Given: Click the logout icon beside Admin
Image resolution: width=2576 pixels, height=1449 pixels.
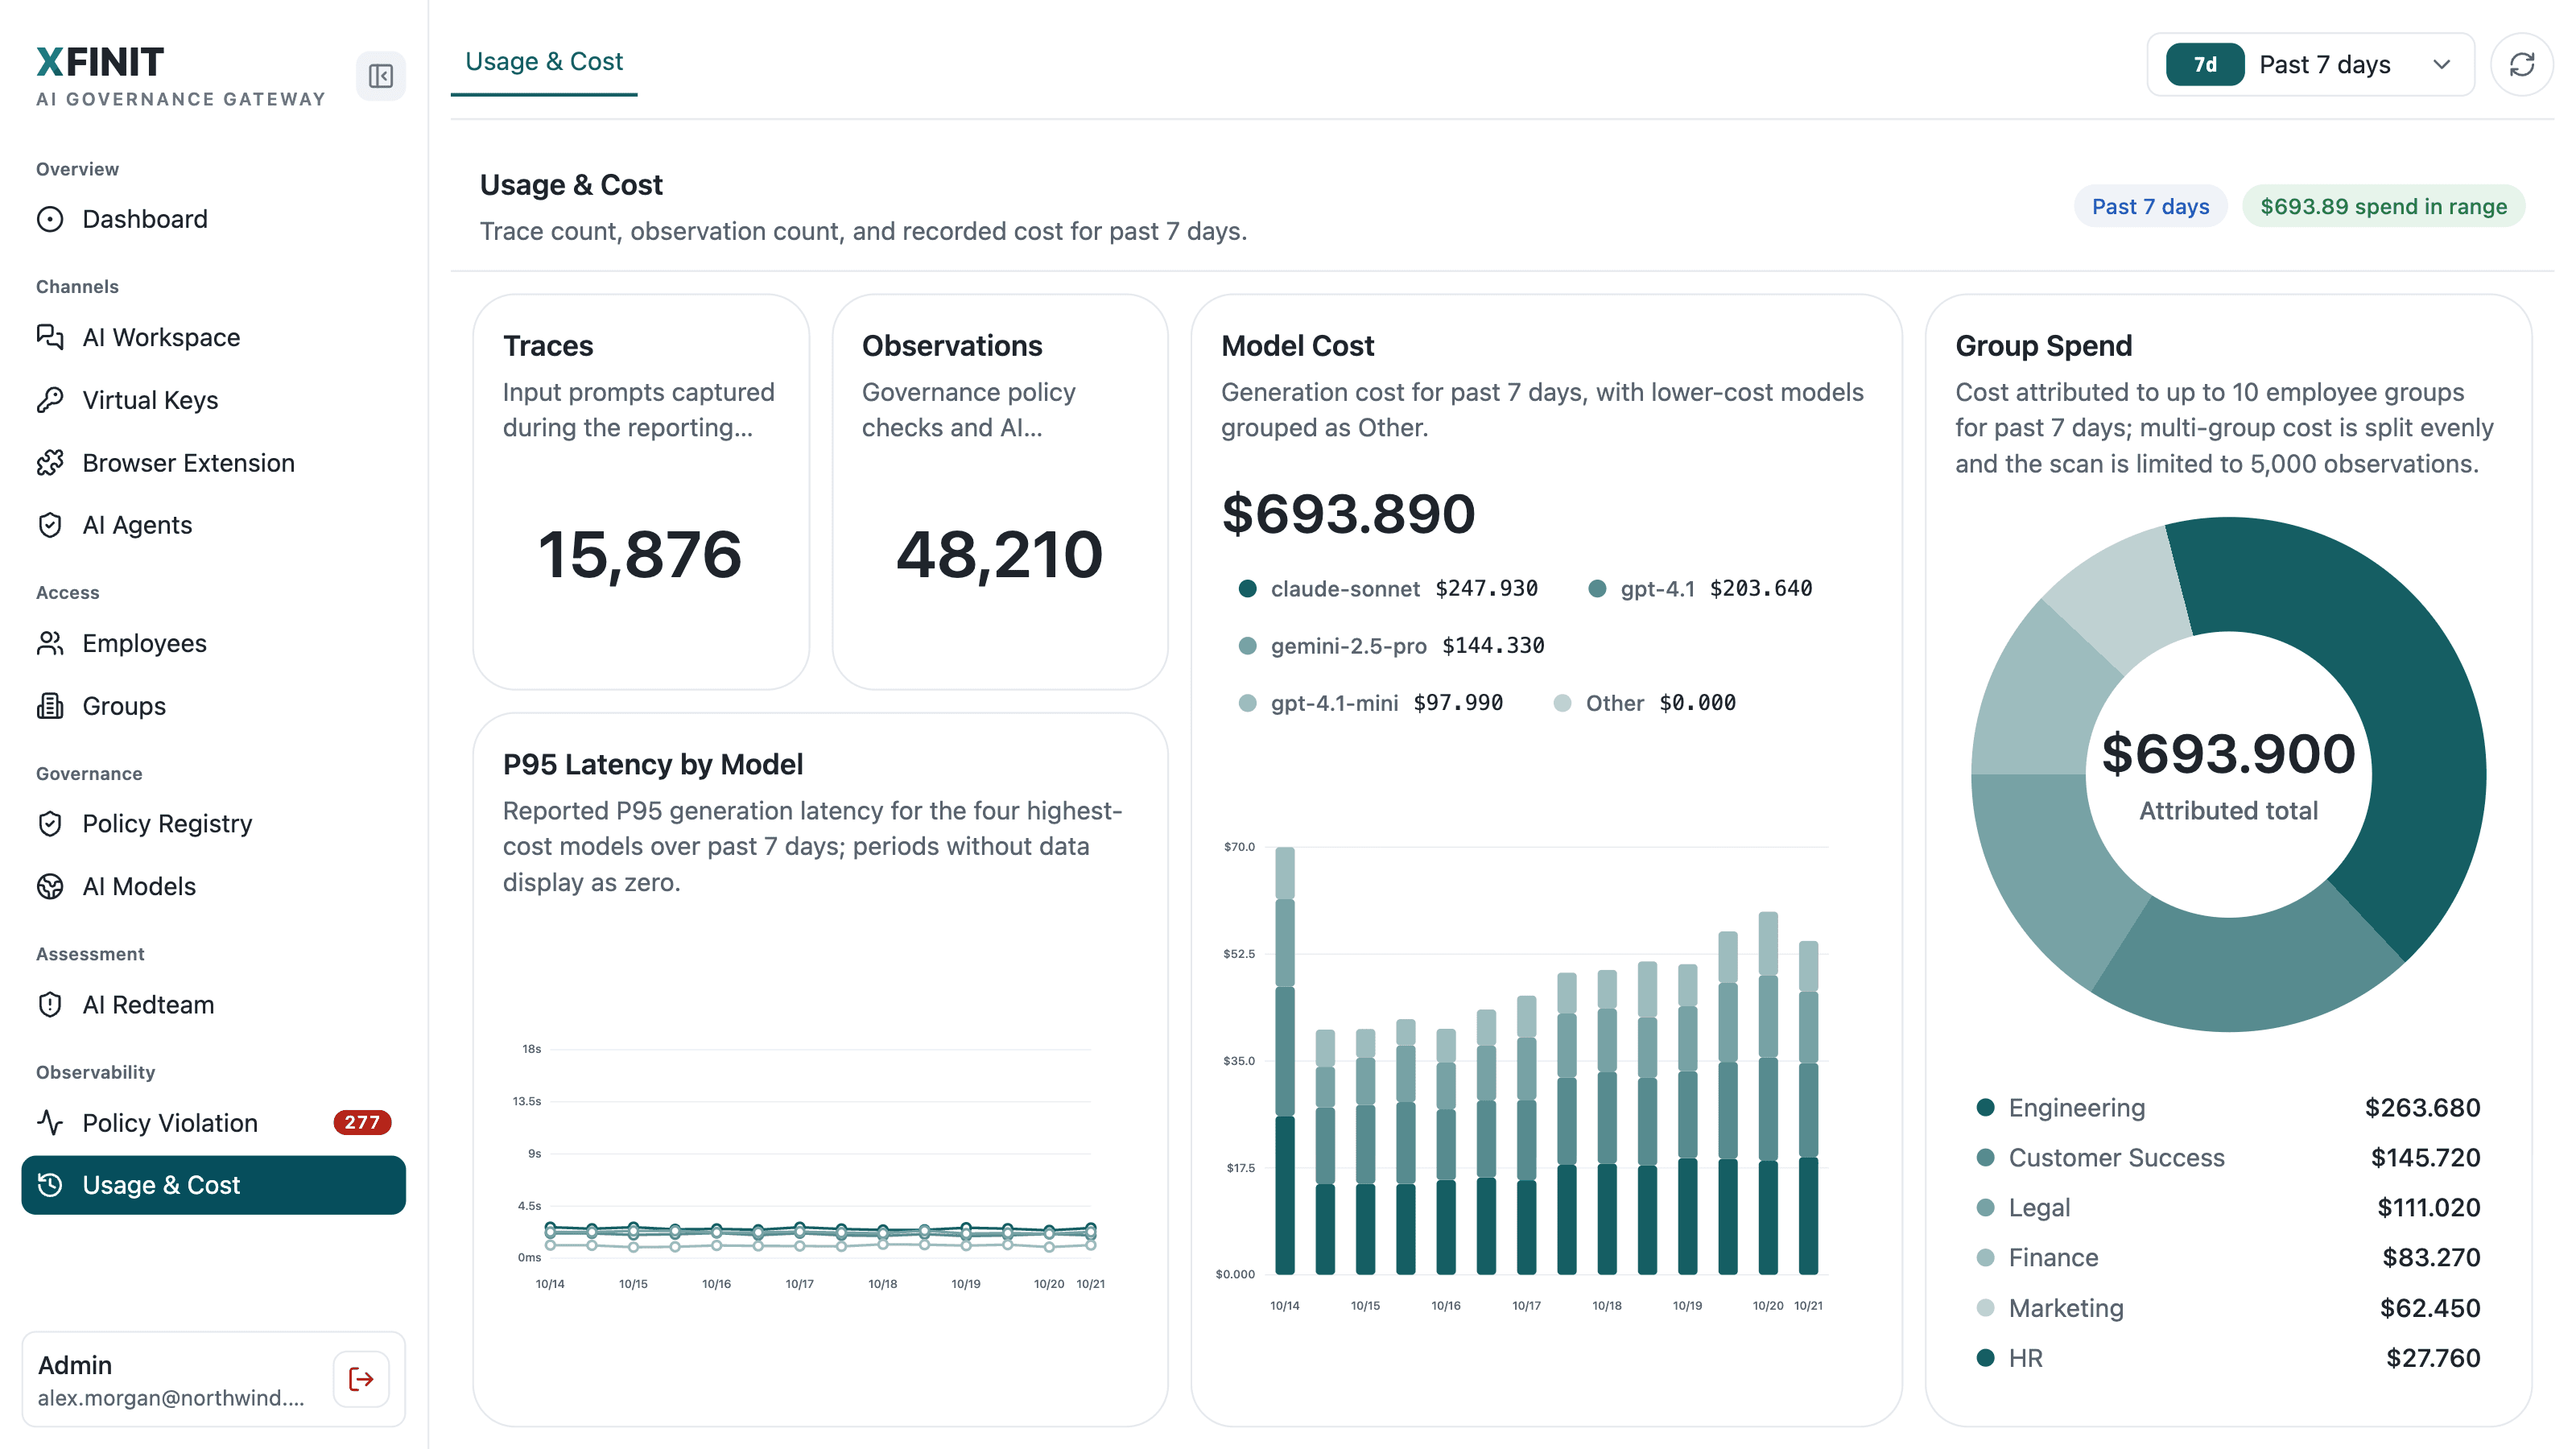Looking at the screenshot, I should click(x=361, y=1379).
